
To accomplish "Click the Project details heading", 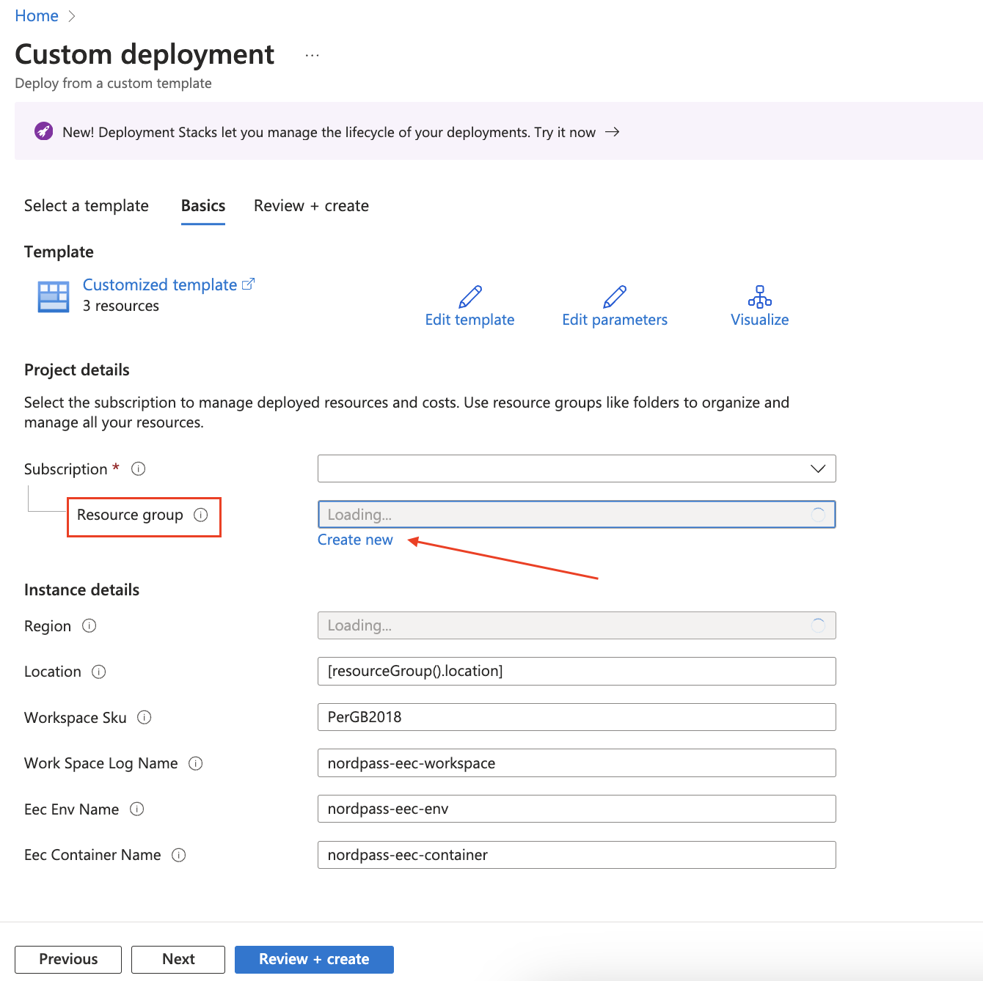I will tap(77, 370).
